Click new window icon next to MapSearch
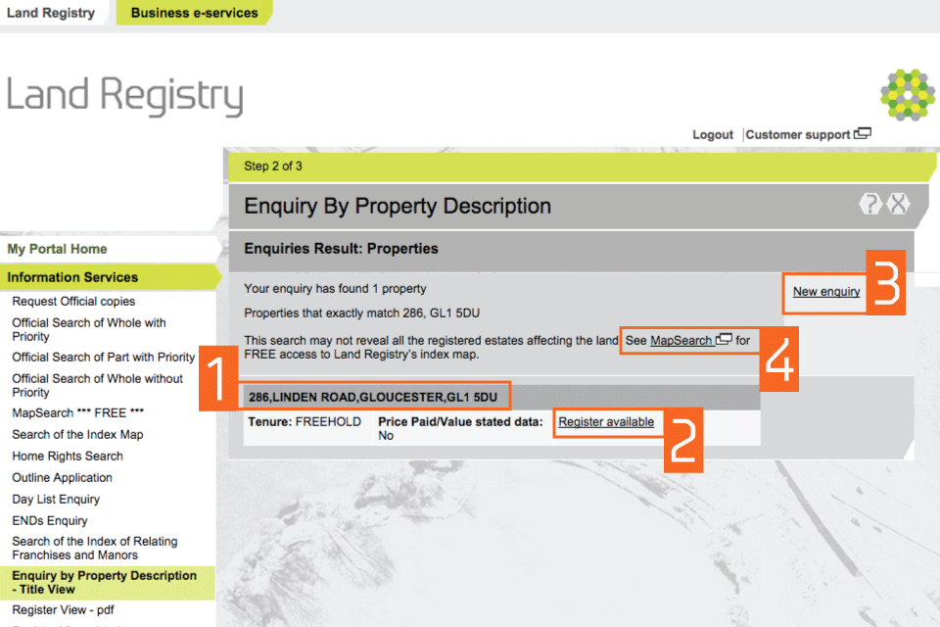This screenshot has width=940, height=627. coord(725,340)
